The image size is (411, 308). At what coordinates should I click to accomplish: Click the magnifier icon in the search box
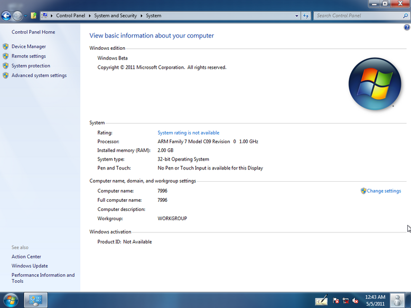click(x=405, y=16)
